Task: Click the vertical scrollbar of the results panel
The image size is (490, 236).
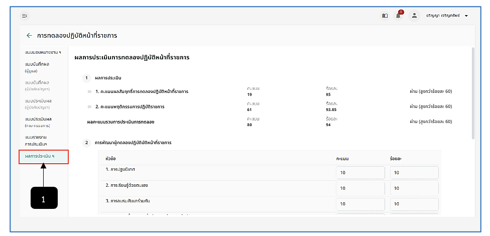Action: 473,93
